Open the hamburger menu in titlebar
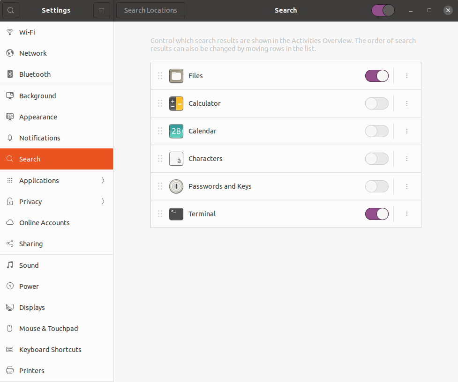This screenshot has height=382, width=458. pyautogui.click(x=102, y=10)
